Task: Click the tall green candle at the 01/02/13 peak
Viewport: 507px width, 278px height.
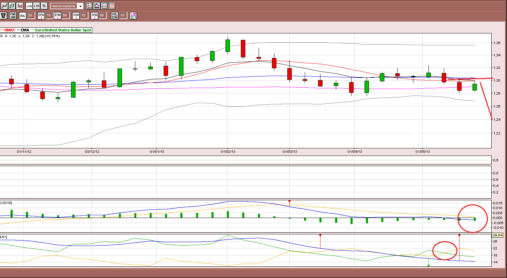Action: click(x=228, y=46)
